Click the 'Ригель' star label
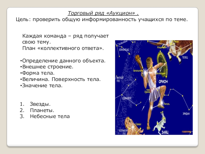This screenshot has height=154, width=205. pyautogui.click(x=167, y=104)
